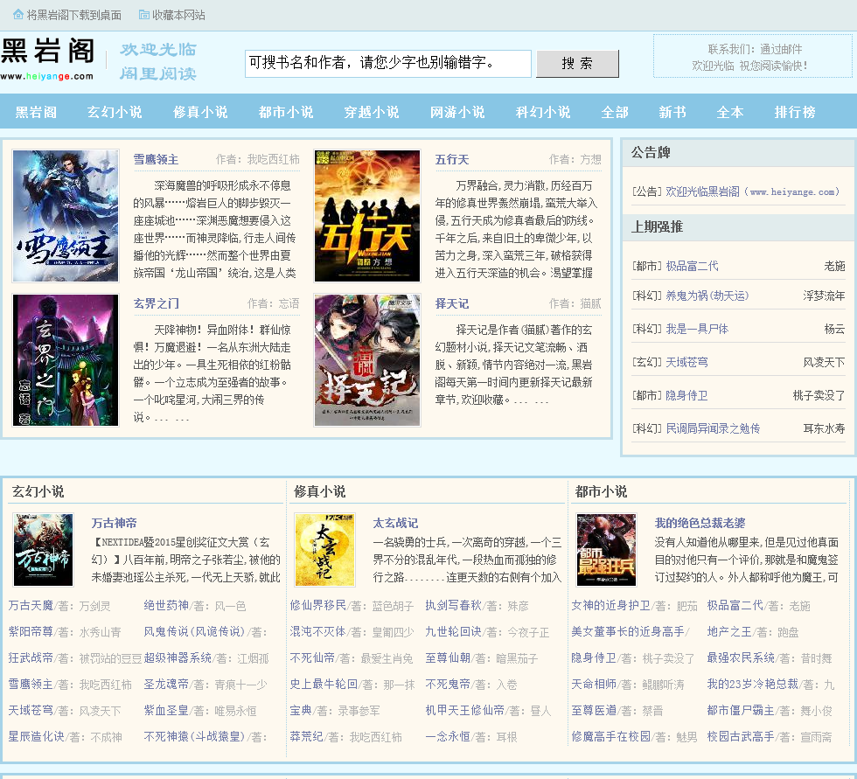Open 将黑岩阁下载到桌面 link
Screen dimensions: 857x779
coord(73,15)
